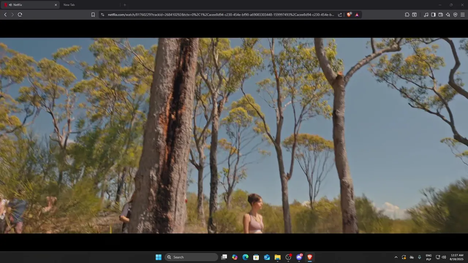Restore down the Brave window
468x263 pixels.
coord(451,5)
